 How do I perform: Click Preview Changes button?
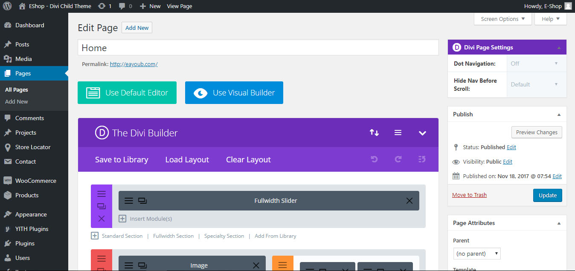coord(537,132)
